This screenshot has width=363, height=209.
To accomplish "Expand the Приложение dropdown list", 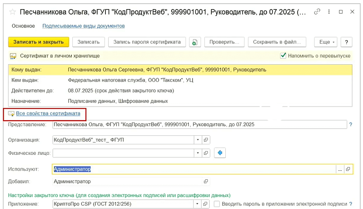I will point(197,204).
